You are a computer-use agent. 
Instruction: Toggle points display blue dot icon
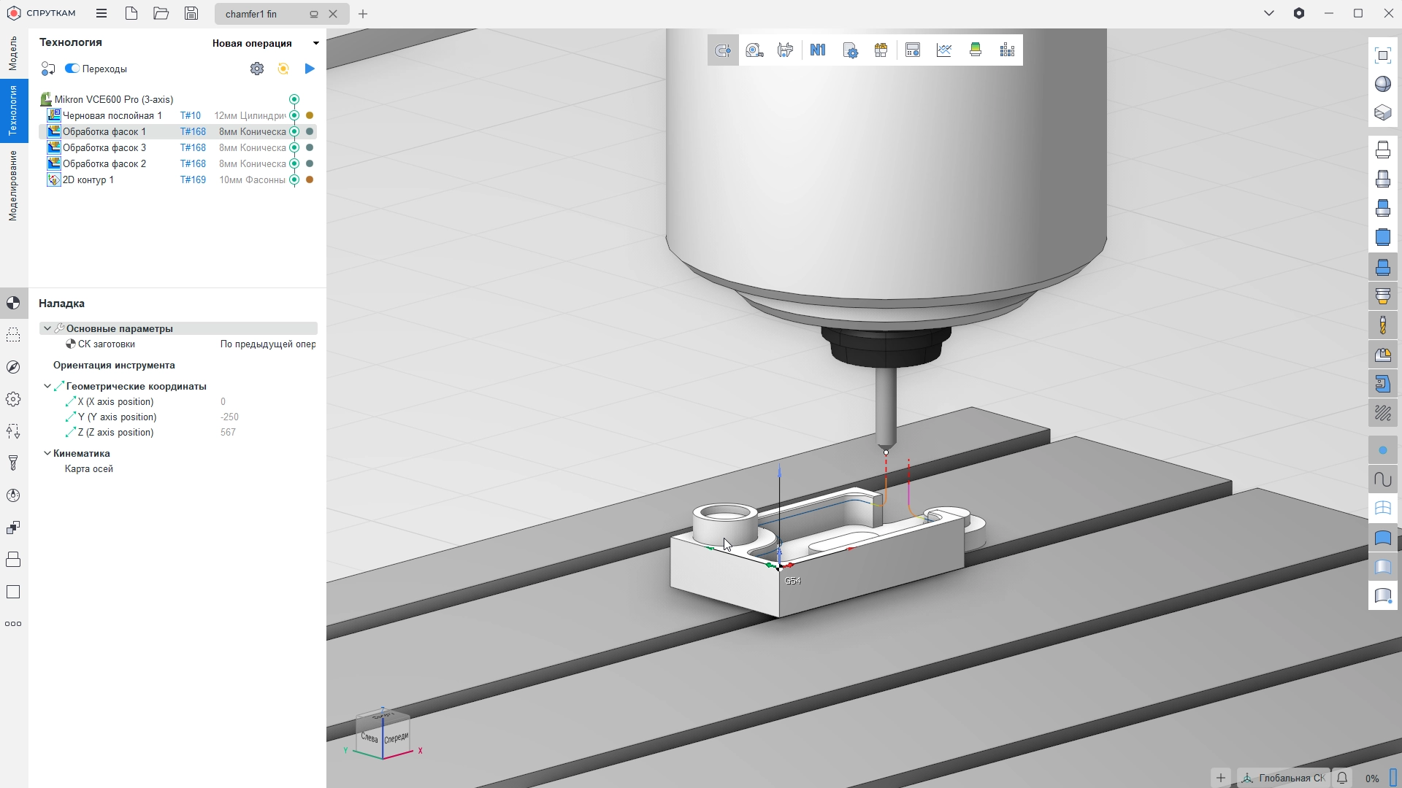tap(1383, 450)
